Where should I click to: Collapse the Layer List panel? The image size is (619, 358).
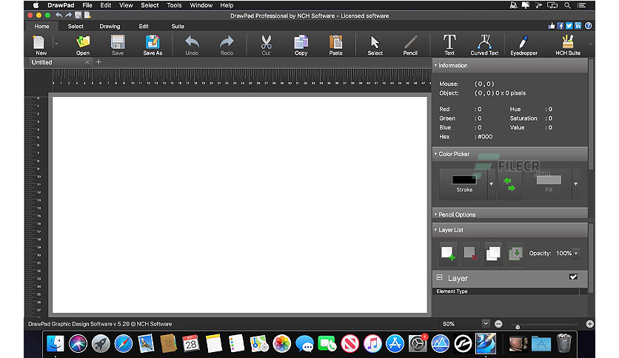coord(436,229)
